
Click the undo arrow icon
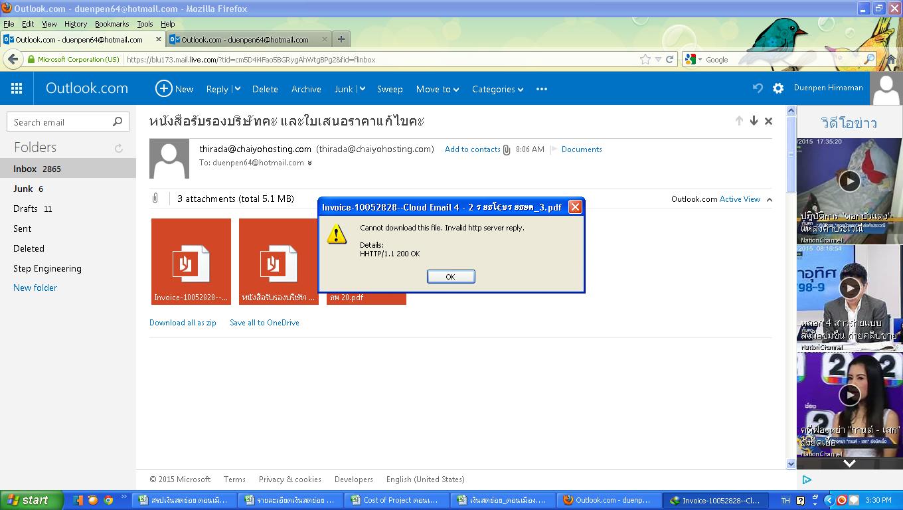coord(758,88)
